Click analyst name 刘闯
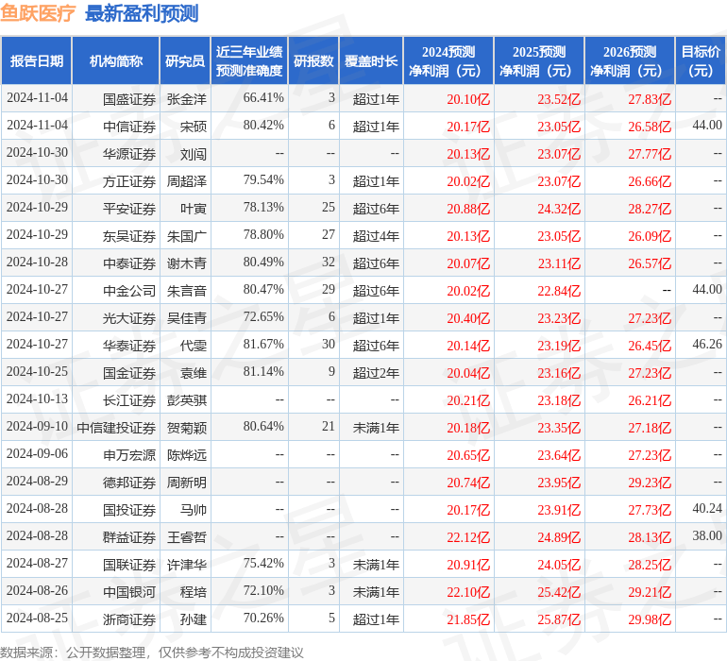Image resolution: width=727 pixels, height=661 pixels. pyautogui.click(x=194, y=154)
